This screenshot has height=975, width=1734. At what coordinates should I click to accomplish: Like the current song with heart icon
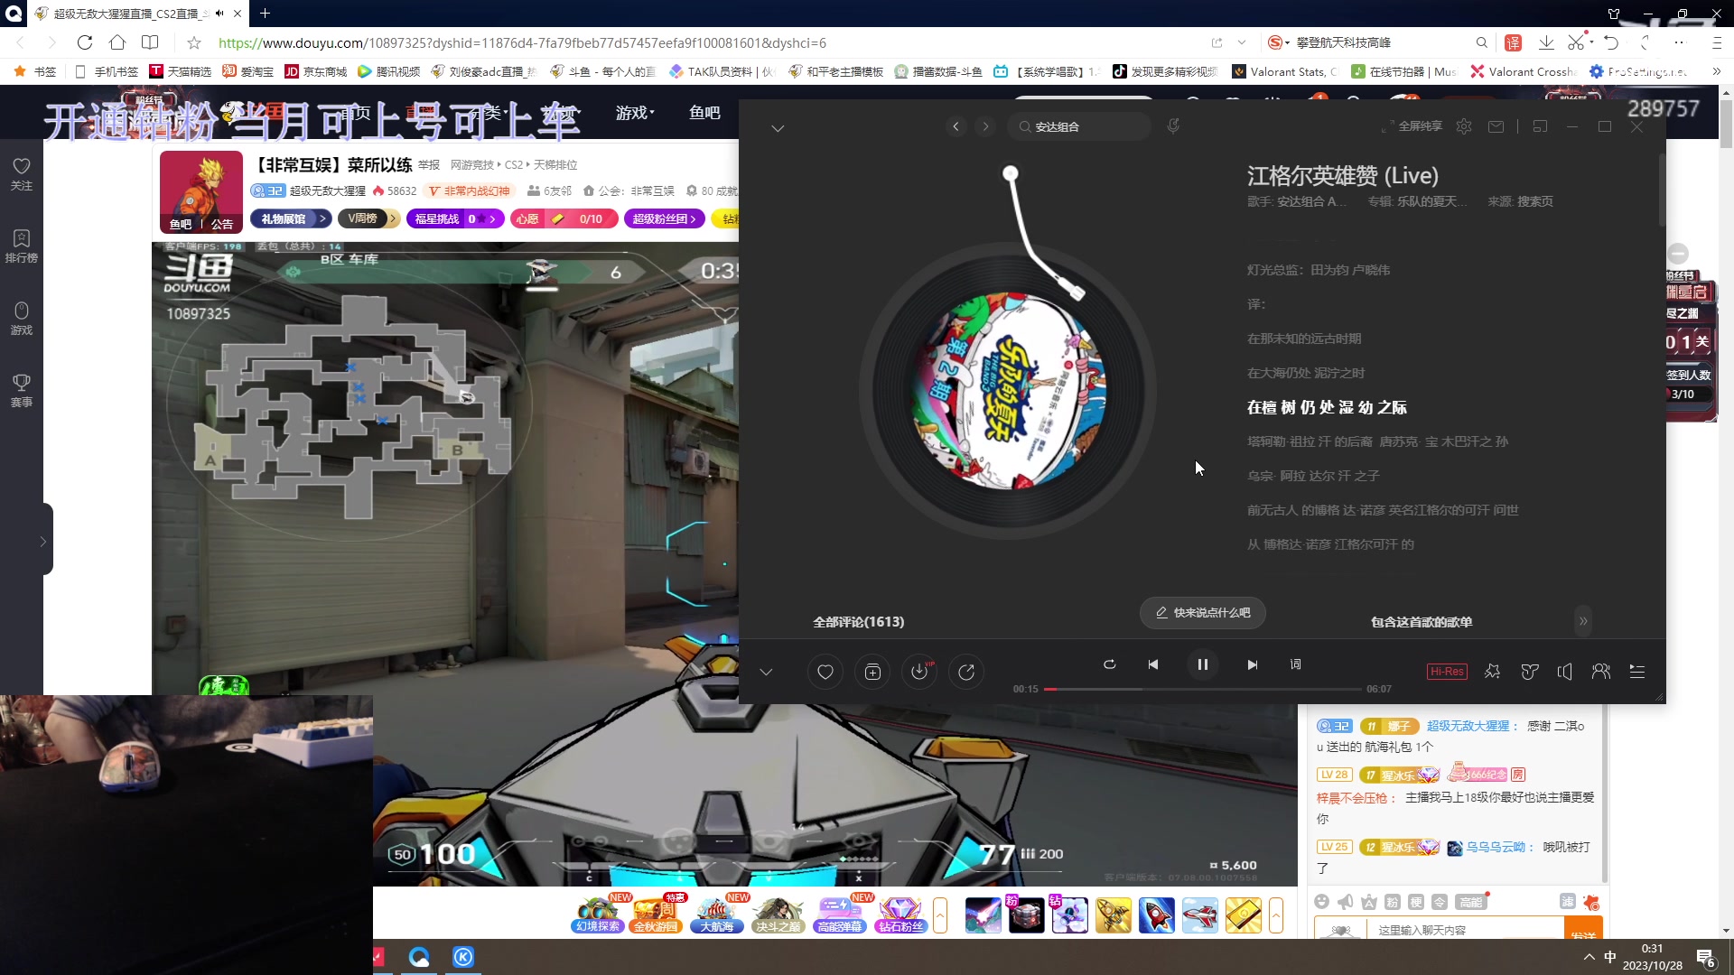(825, 672)
